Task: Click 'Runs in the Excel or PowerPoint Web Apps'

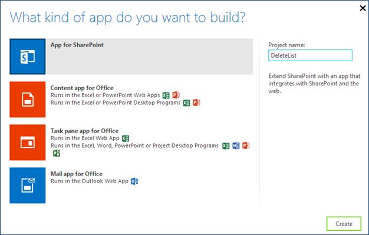Action: coord(105,95)
